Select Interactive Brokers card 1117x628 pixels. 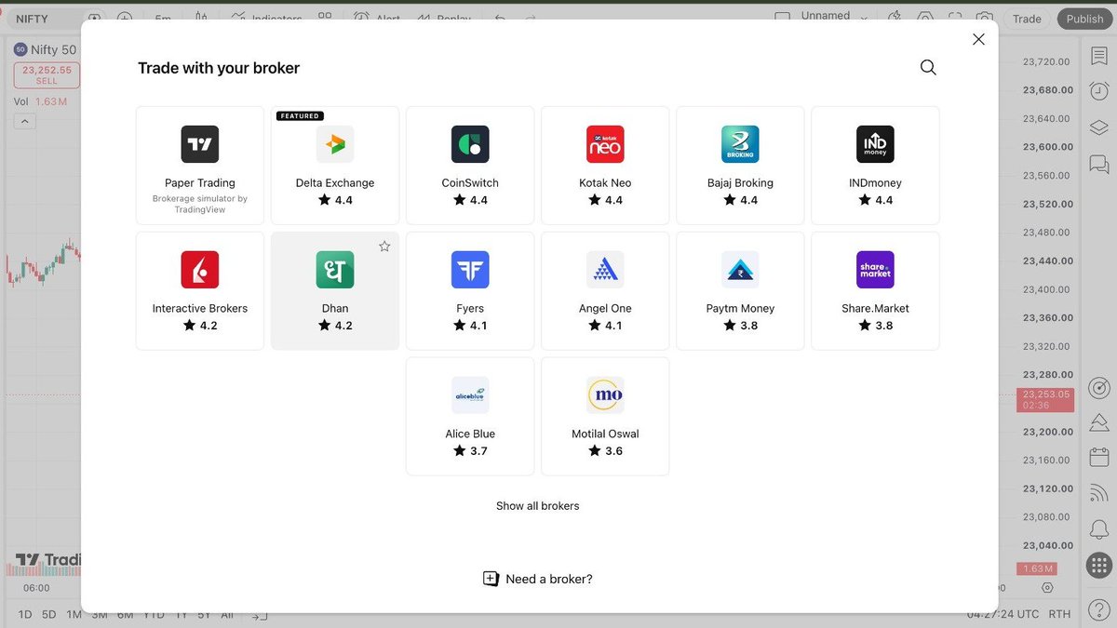pyautogui.click(x=200, y=291)
